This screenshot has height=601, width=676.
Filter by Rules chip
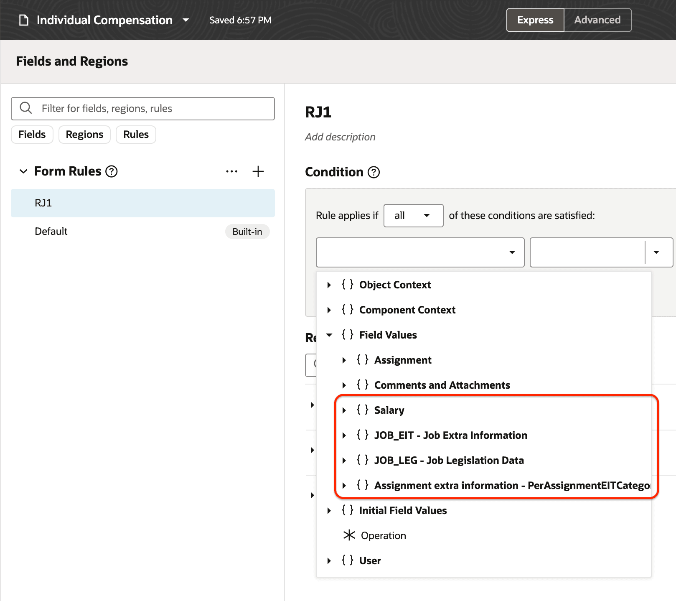pos(136,135)
